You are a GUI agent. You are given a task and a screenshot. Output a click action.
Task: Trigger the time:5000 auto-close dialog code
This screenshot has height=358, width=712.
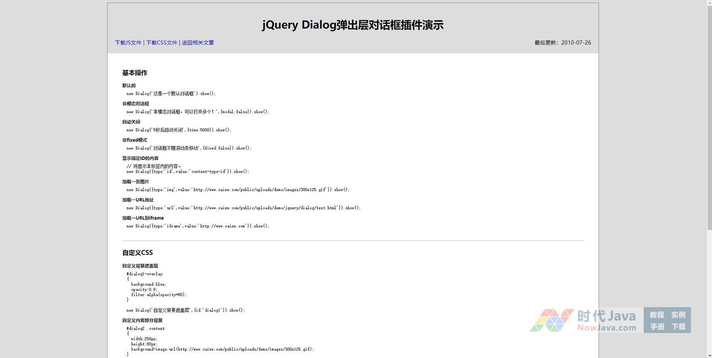point(178,130)
